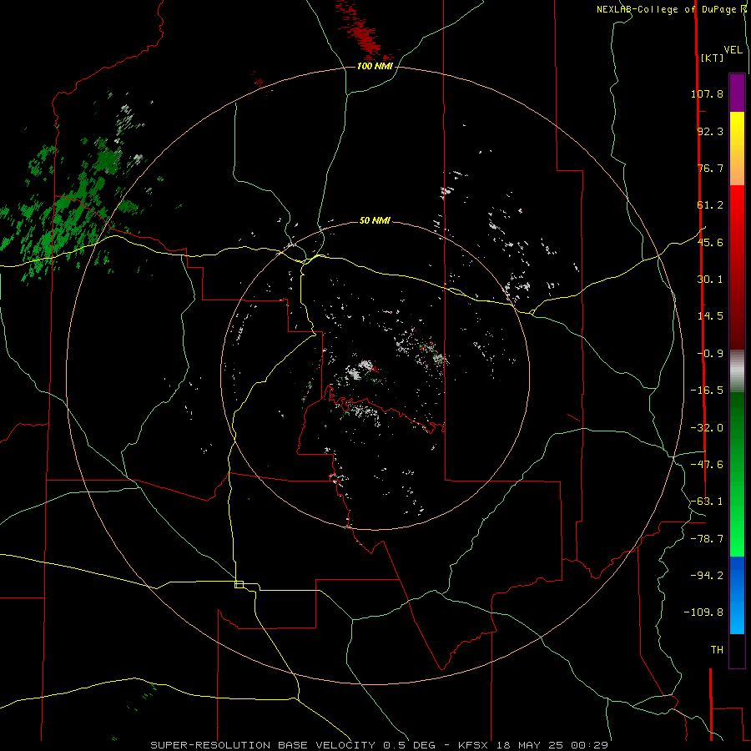Click the 100 NMI range ring label
751x751 pixels.
click(x=375, y=66)
